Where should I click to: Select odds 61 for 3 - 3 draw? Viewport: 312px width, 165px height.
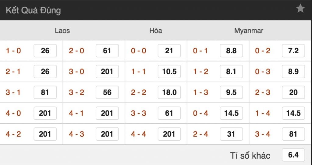169,113
